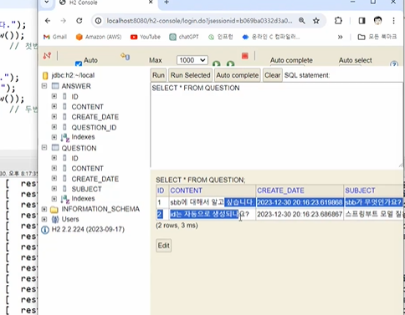
Task: Click the ANSWER table icon
Action: (x=55, y=86)
